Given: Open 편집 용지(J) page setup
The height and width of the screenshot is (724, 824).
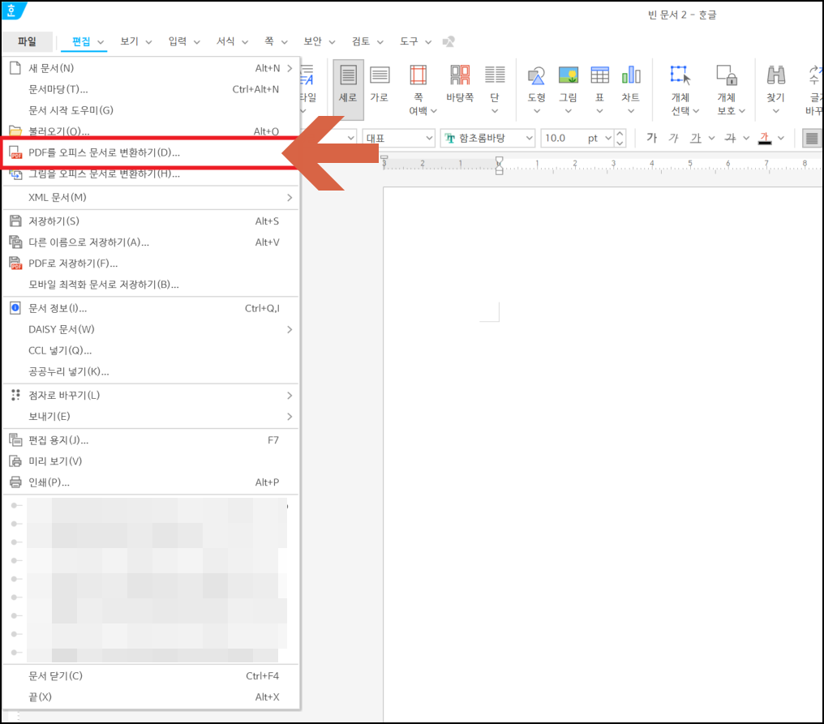Looking at the screenshot, I should click(x=151, y=440).
